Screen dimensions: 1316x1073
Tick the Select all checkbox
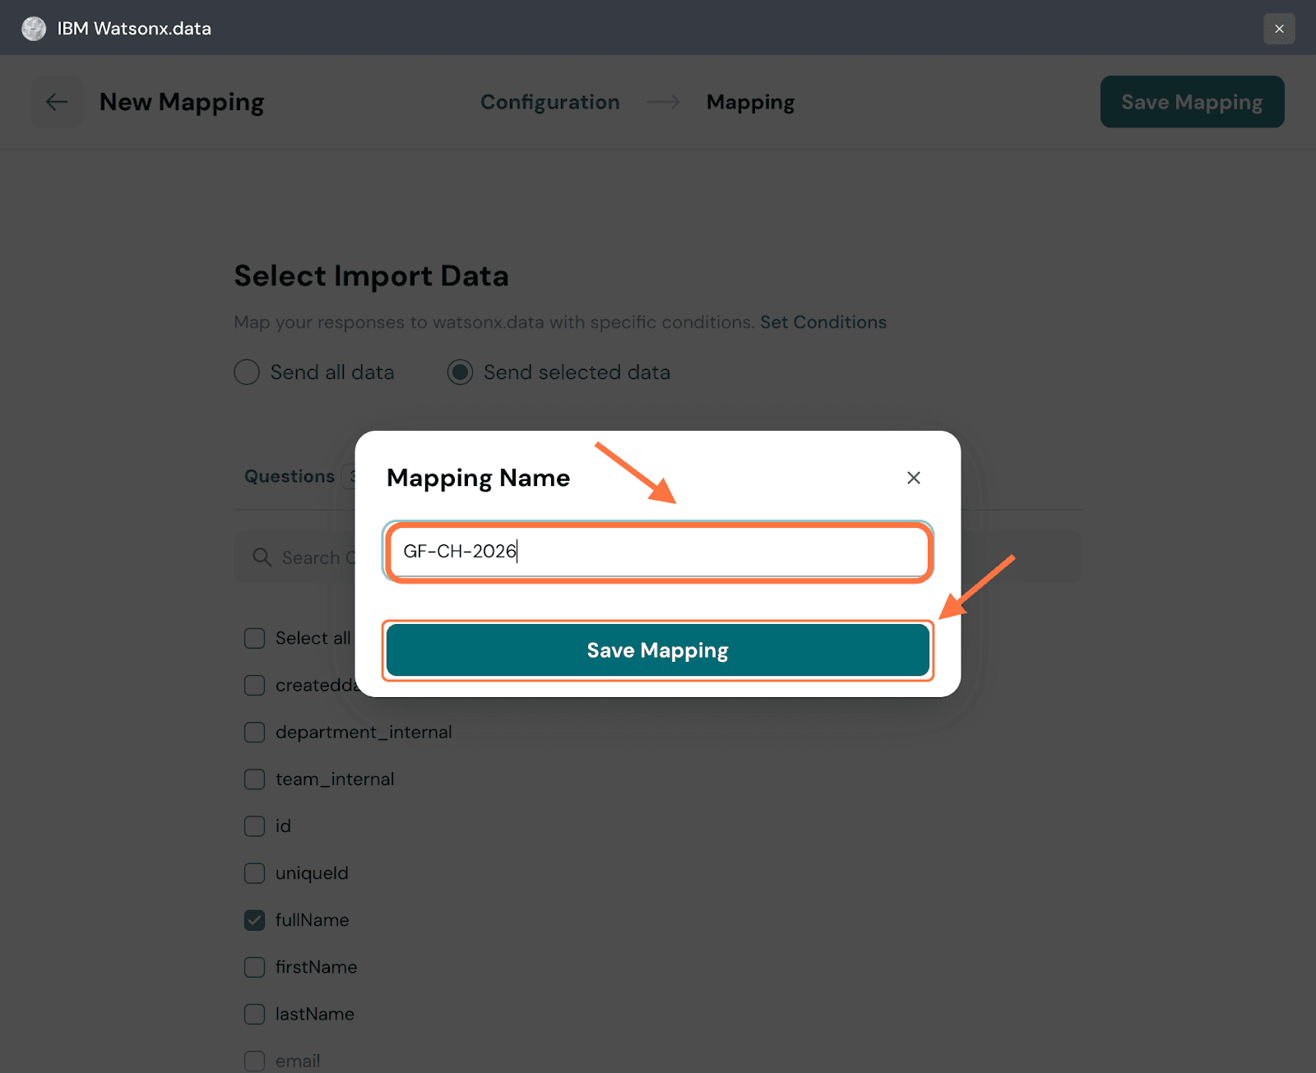[x=255, y=639]
